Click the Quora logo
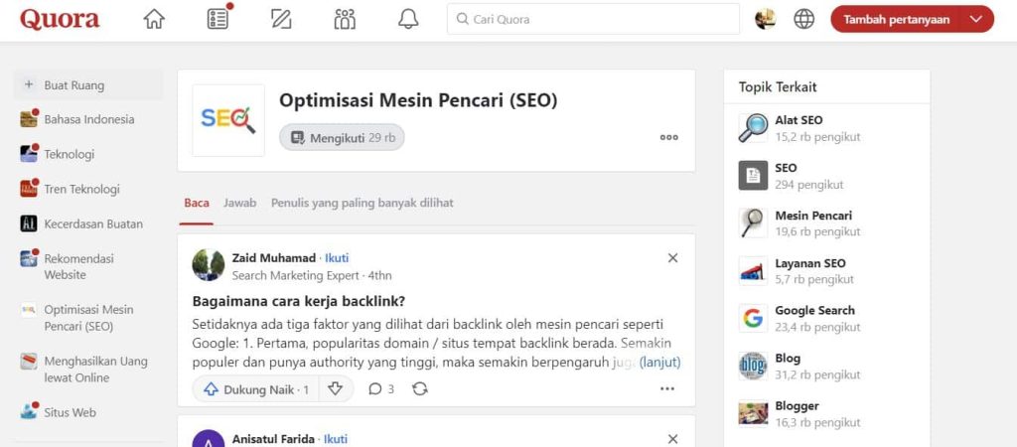1017x447 pixels. click(x=60, y=19)
